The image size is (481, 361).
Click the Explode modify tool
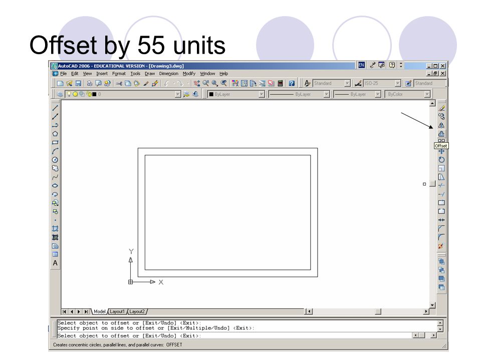(x=441, y=246)
